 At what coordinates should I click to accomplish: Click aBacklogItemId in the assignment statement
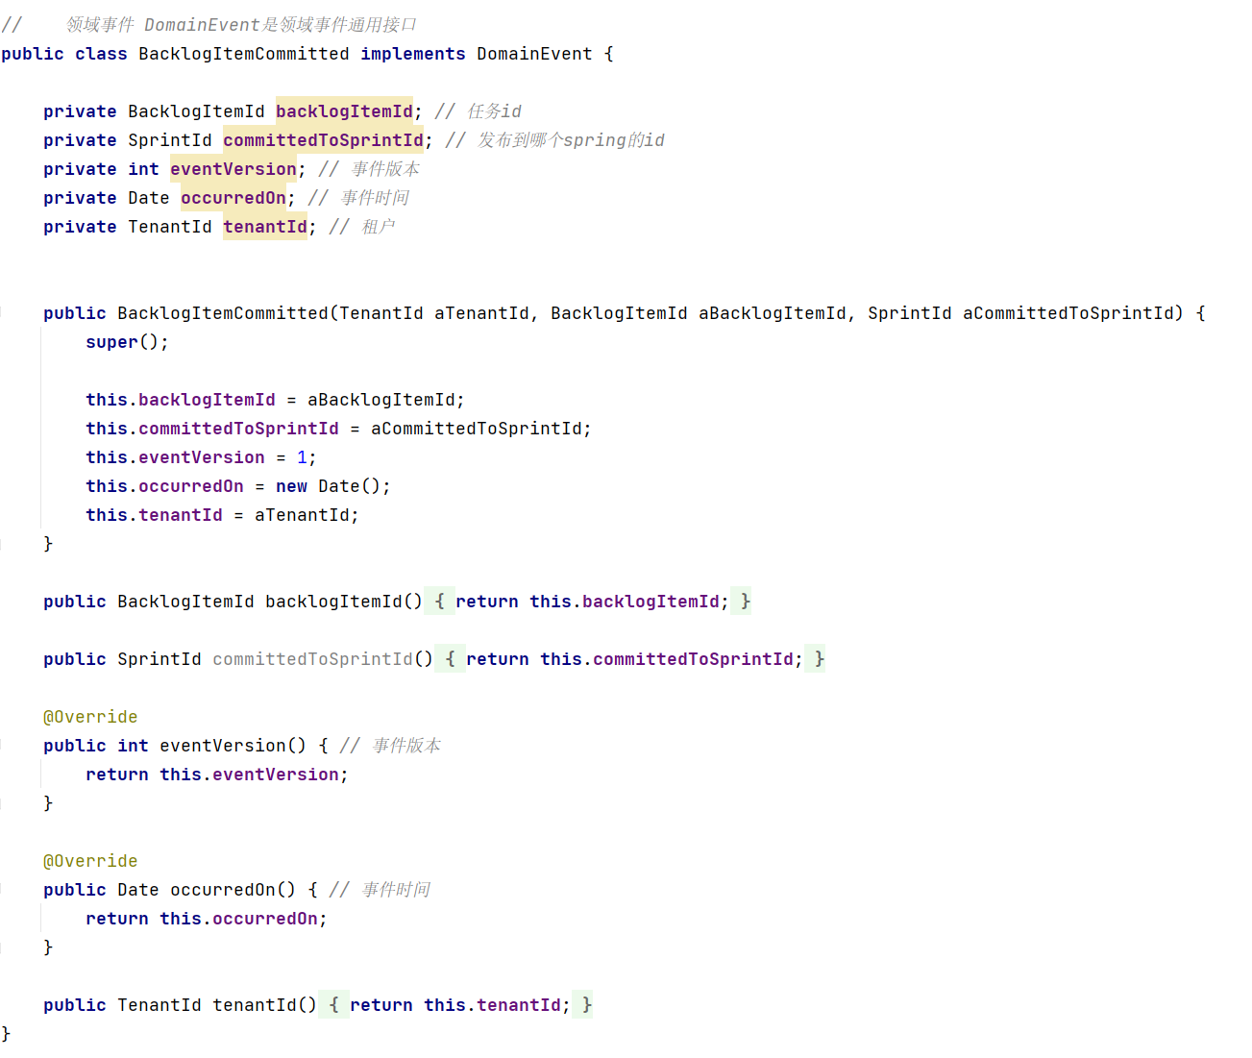tap(381, 400)
